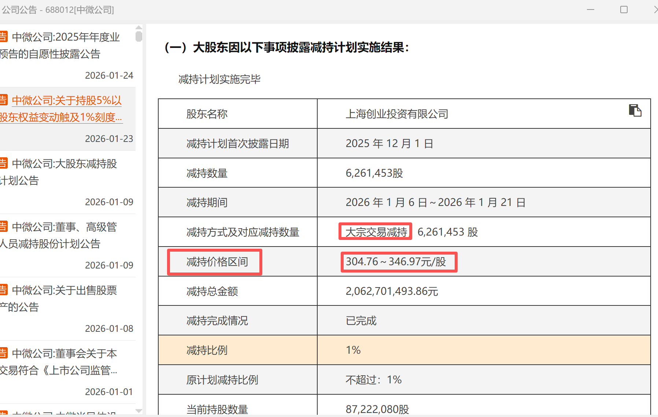Click the 减持比例 label in highlighted row

207,350
